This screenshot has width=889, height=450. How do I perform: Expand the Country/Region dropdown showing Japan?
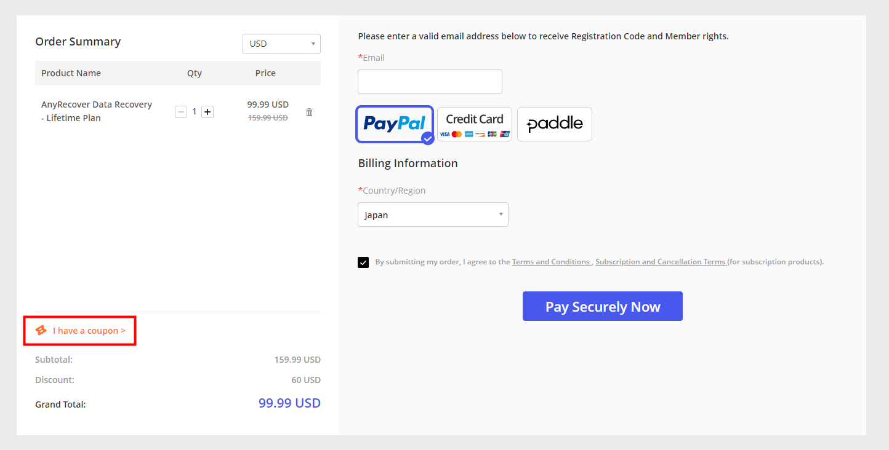(x=433, y=215)
